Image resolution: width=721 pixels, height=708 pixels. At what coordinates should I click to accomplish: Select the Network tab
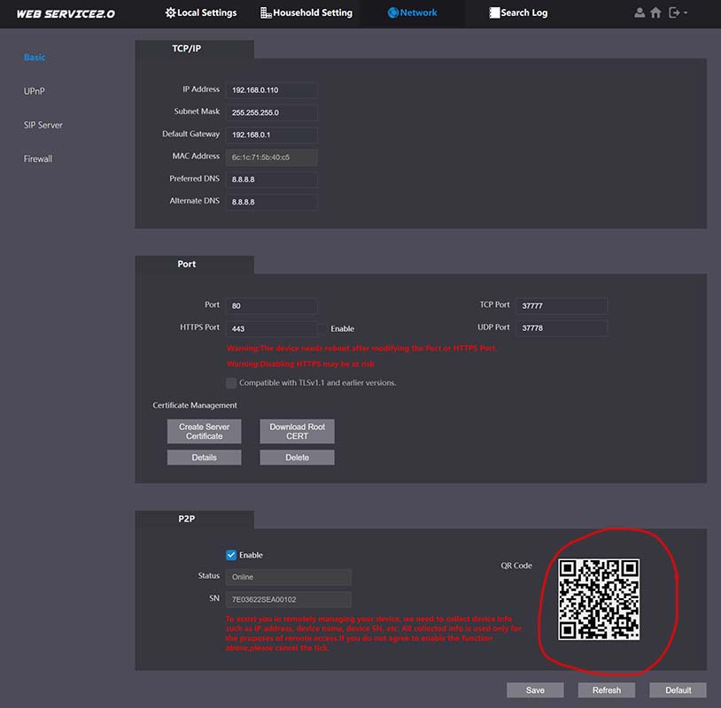pos(412,13)
